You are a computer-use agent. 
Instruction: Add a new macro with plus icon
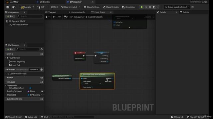pos(42,78)
